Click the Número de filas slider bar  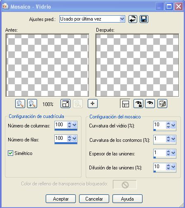coord(66,143)
